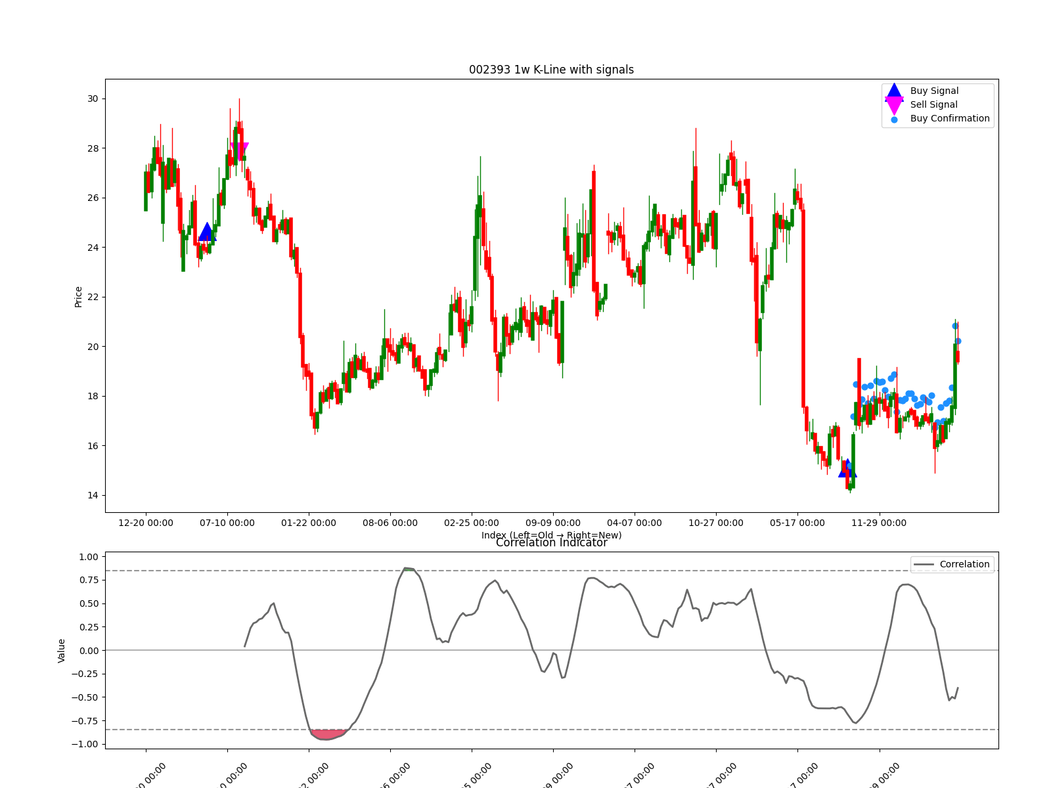
Task: Click the blue triangle icon in the legend
Action: tap(894, 91)
